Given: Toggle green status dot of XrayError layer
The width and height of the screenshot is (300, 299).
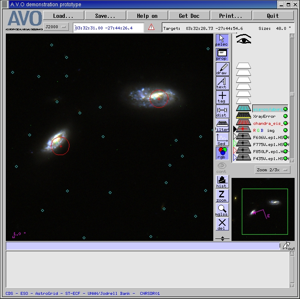Looking at the screenshot, I should tap(285, 117).
